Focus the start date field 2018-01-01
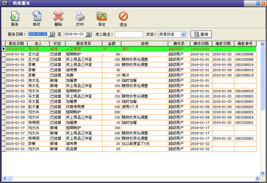The height and width of the screenshot is (183, 267). pos(38,34)
